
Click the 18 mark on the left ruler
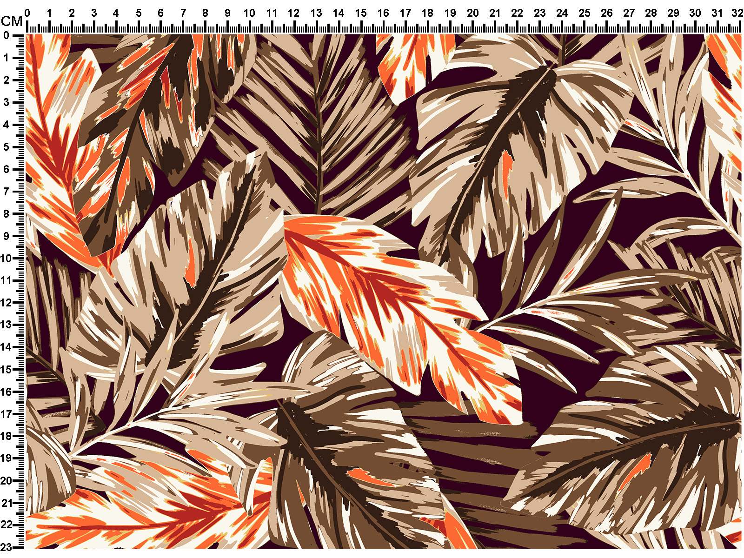[x=6, y=436]
